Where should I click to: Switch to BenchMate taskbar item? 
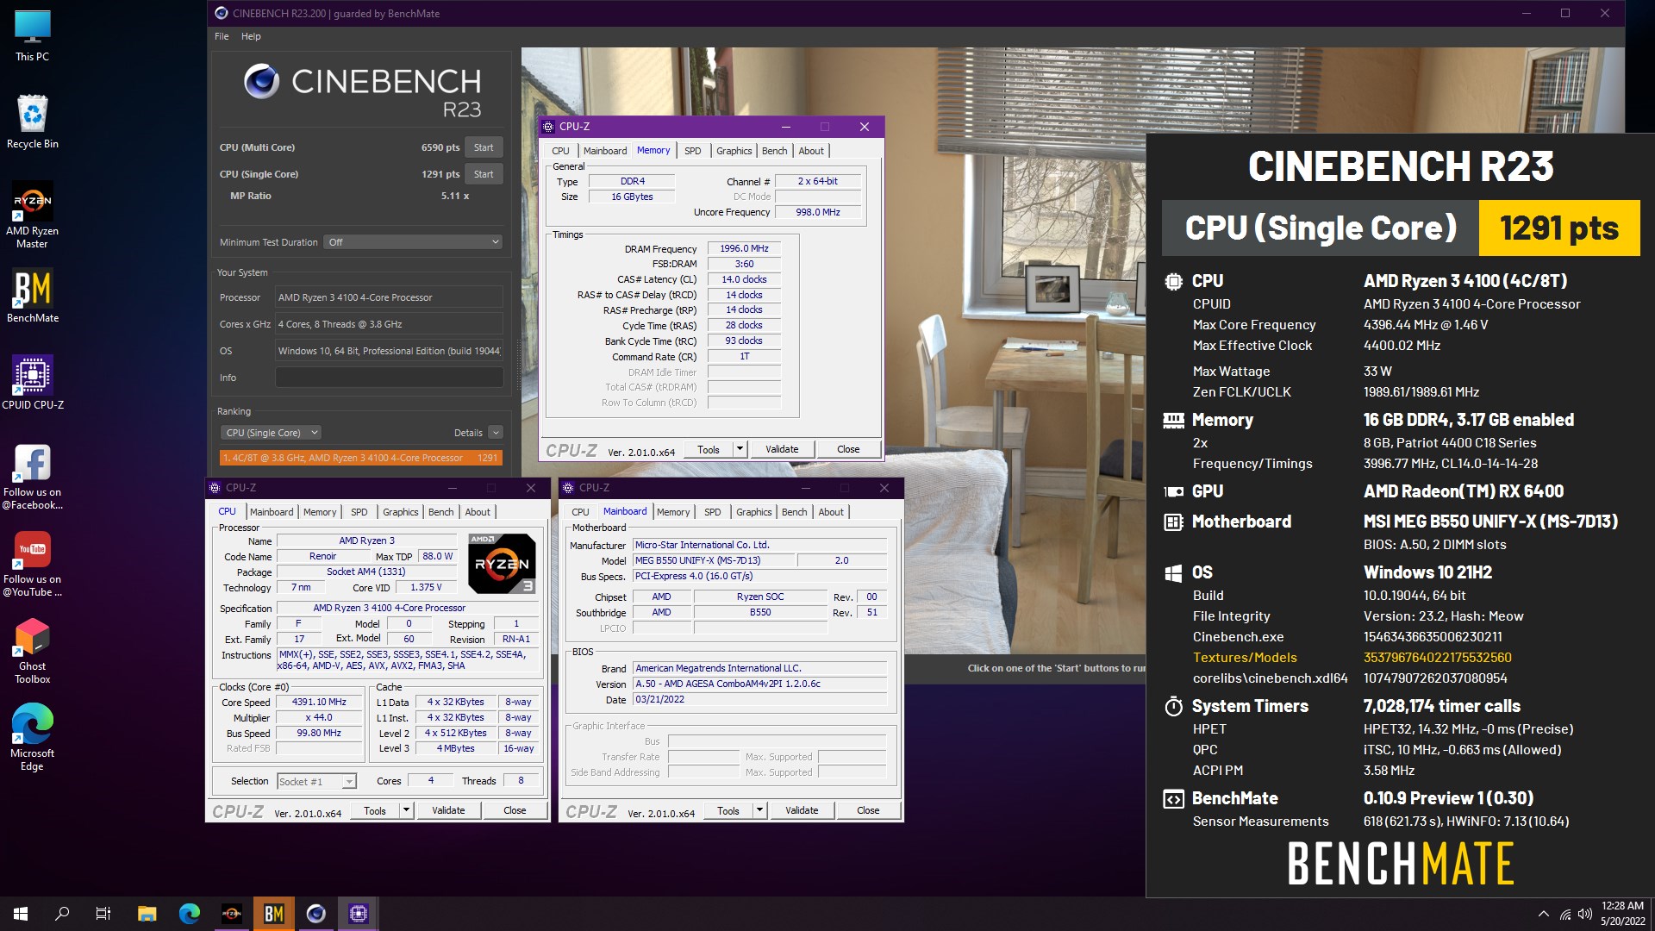274,914
